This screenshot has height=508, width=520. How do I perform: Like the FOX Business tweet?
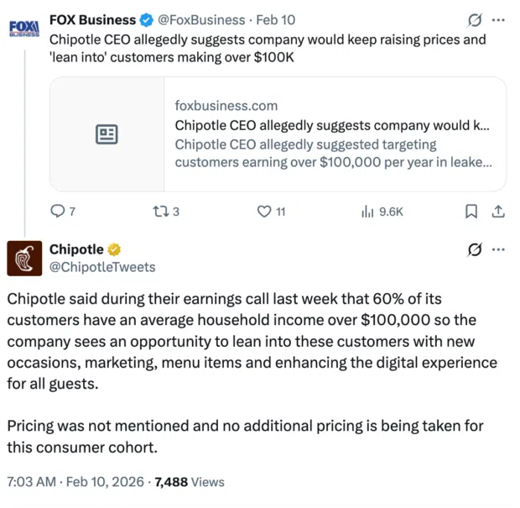[263, 212]
